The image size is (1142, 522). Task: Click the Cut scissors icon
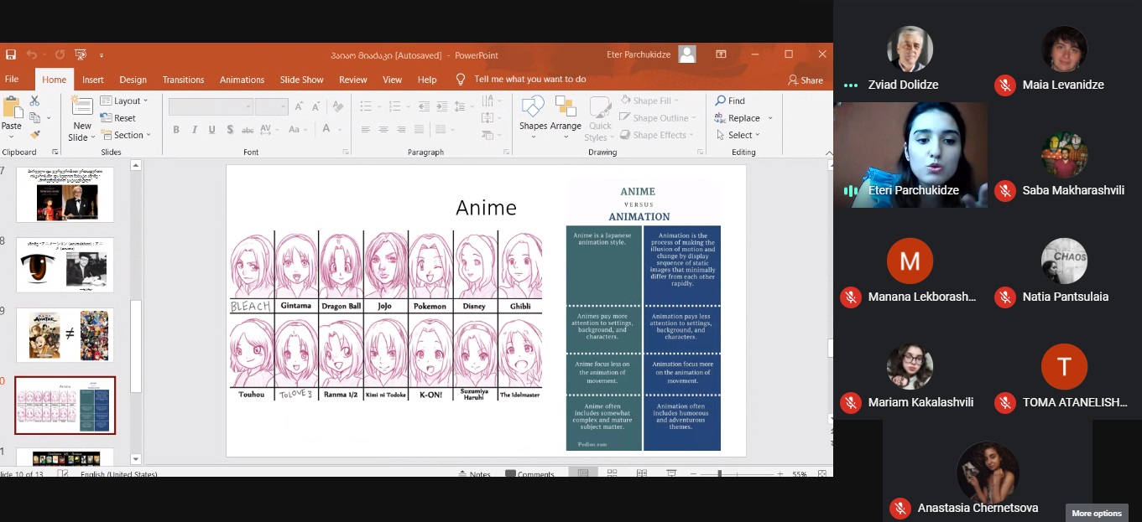point(34,101)
